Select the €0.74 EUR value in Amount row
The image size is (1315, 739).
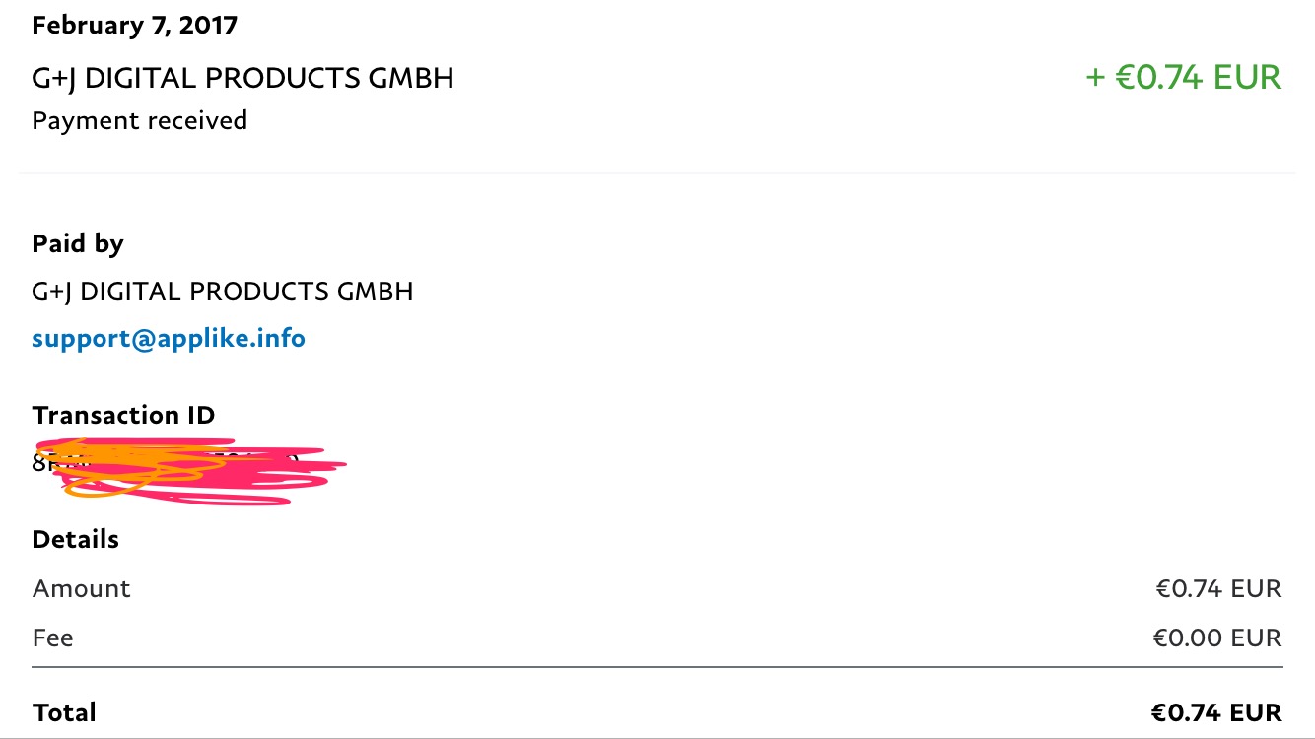point(1218,589)
